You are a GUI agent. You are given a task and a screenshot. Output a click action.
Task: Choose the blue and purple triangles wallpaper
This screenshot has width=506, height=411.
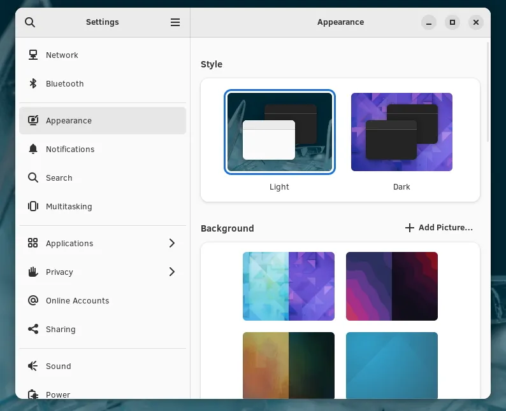pyautogui.click(x=289, y=286)
